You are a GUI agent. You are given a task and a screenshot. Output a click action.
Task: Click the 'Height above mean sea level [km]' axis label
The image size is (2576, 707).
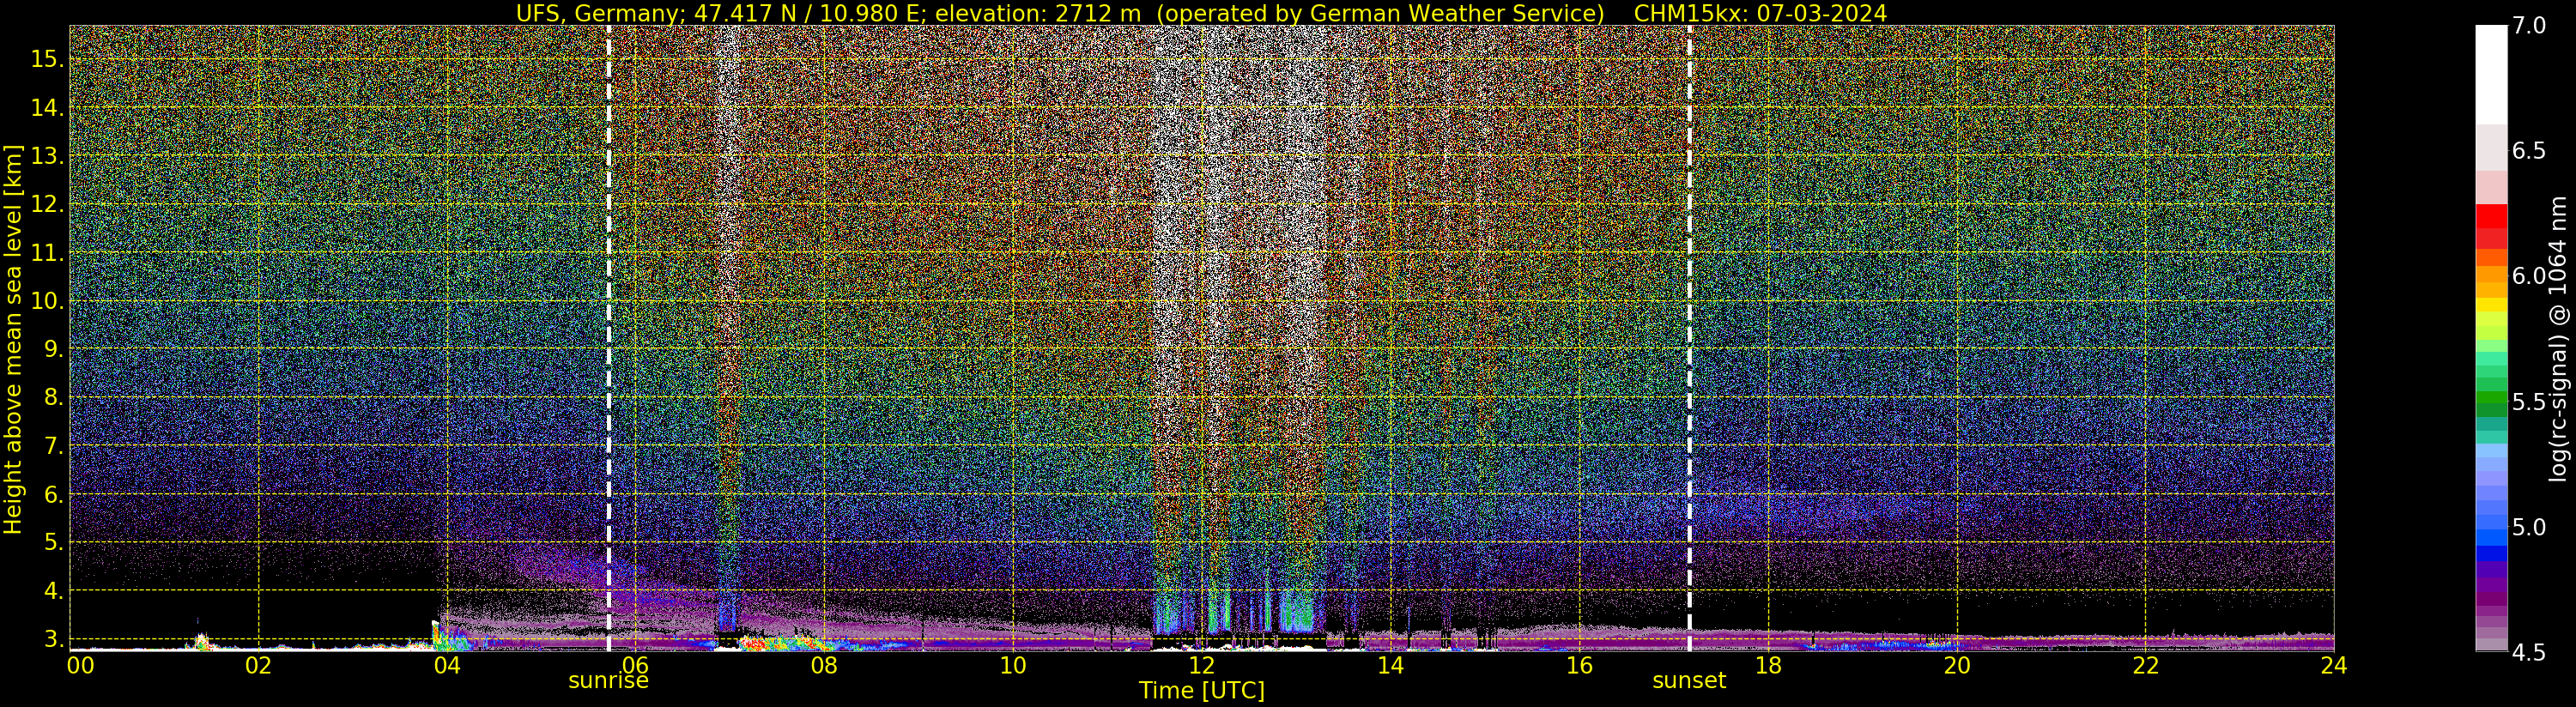(x=13, y=340)
